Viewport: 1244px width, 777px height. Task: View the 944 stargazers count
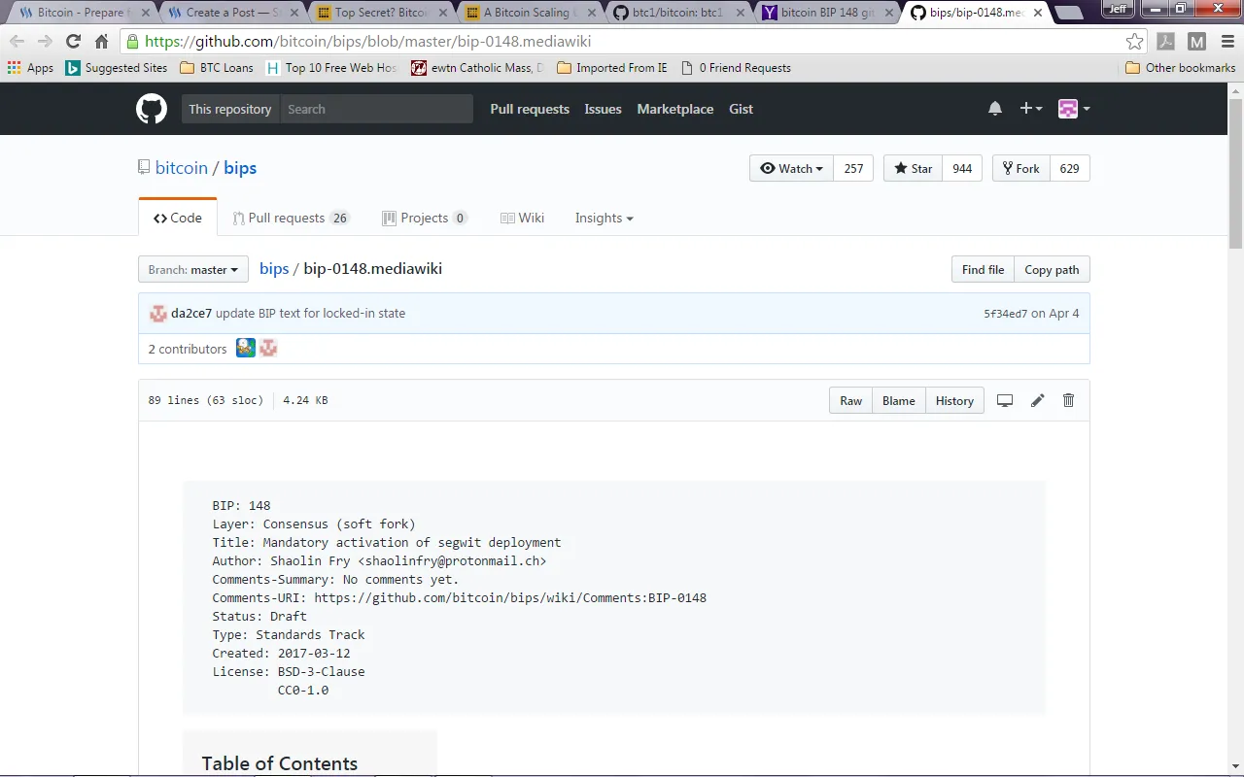pos(962,168)
